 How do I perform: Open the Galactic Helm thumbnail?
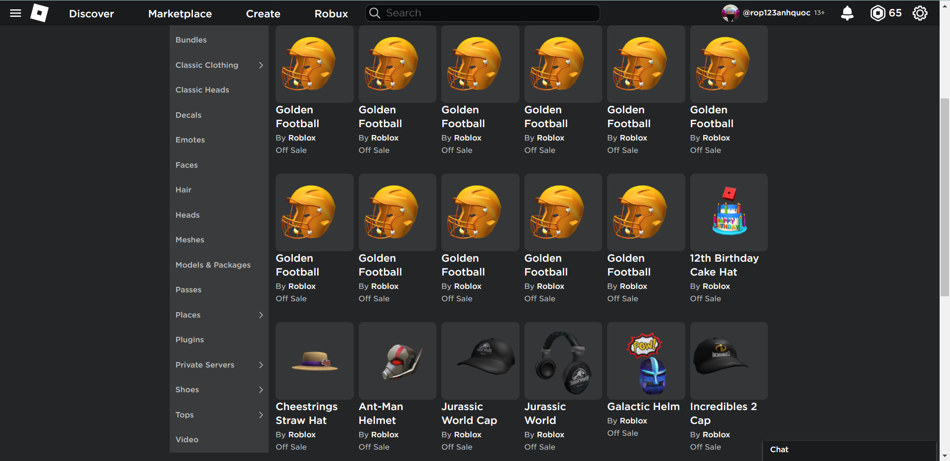[646, 361]
